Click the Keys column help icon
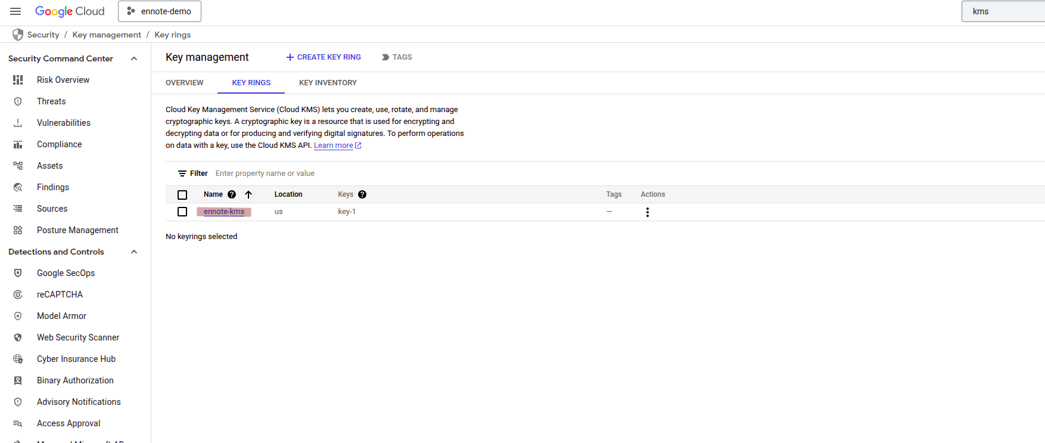 pyautogui.click(x=362, y=194)
